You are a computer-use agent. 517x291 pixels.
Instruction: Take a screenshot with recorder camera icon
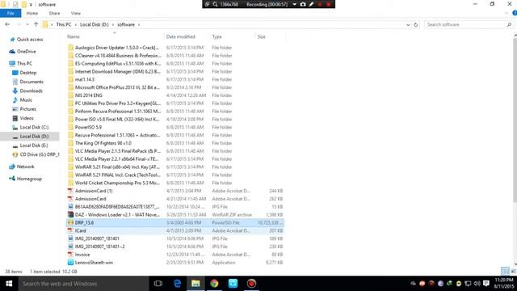(303, 4)
